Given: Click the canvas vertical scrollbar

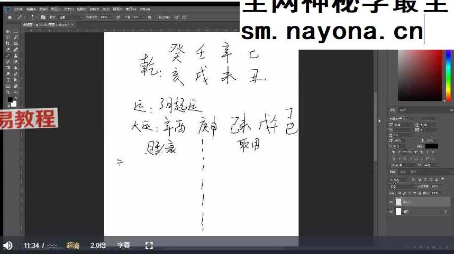Looking at the screenshot, I should click(375, 127).
